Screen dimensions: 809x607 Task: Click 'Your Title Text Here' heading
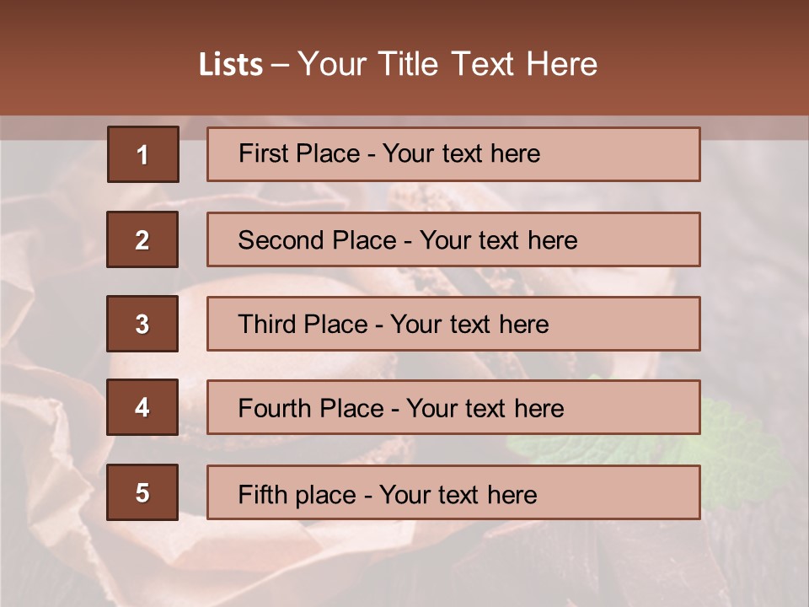(x=447, y=64)
